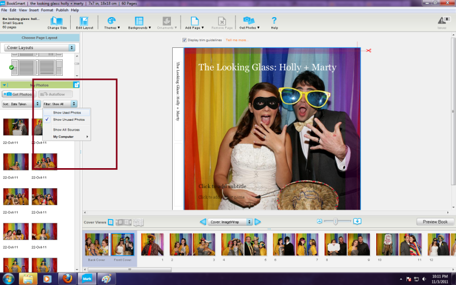This screenshot has width=456, height=285.
Task: Select the checked cover layout thumbnail
Action: pyautogui.click(x=37, y=67)
